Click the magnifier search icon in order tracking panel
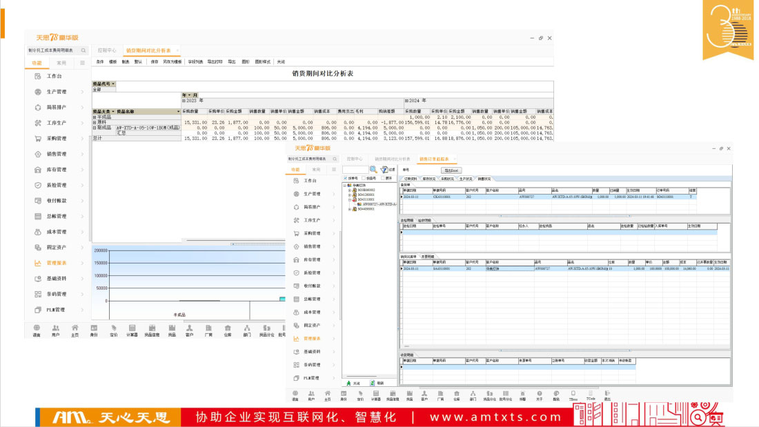This screenshot has width=759, height=427. (x=373, y=169)
